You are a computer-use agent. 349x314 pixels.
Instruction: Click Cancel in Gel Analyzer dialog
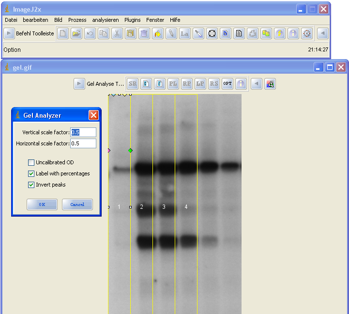(x=77, y=204)
